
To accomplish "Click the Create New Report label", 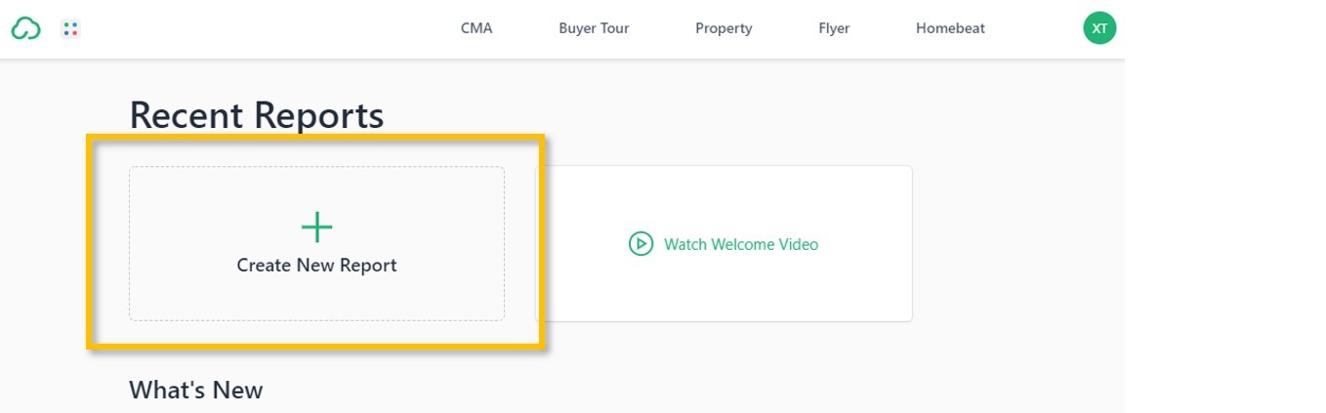I will tap(316, 265).
